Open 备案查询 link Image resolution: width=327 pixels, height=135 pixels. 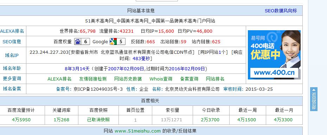pos(189,79)
